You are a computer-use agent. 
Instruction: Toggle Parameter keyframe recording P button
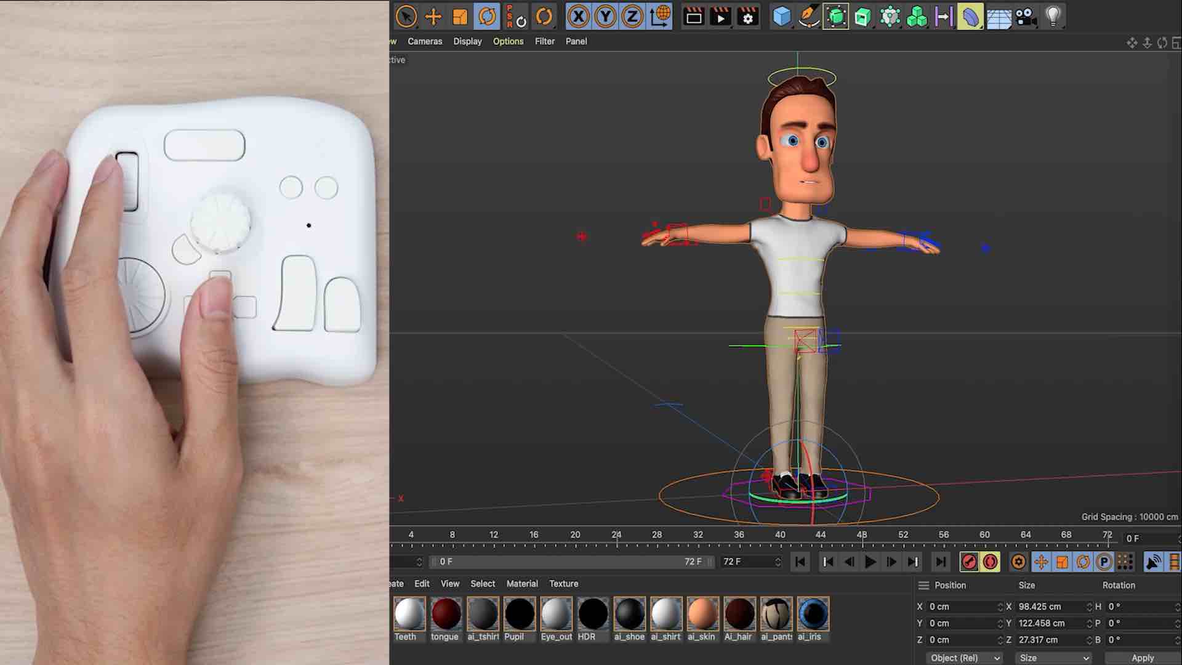coord(1104,562)
